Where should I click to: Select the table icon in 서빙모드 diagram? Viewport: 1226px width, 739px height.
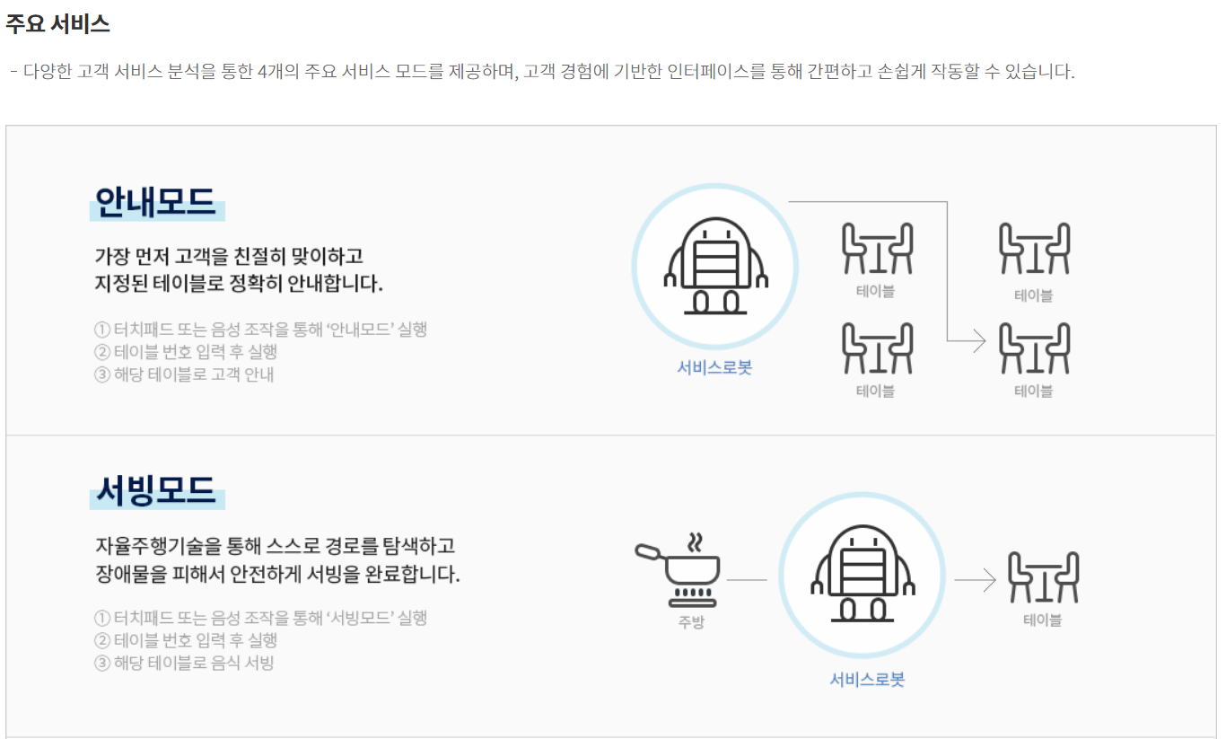(1043, 577)
